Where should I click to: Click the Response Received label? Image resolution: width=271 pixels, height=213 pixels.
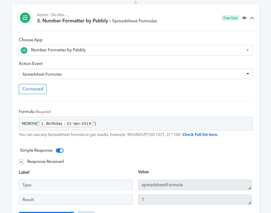[45, 161]
